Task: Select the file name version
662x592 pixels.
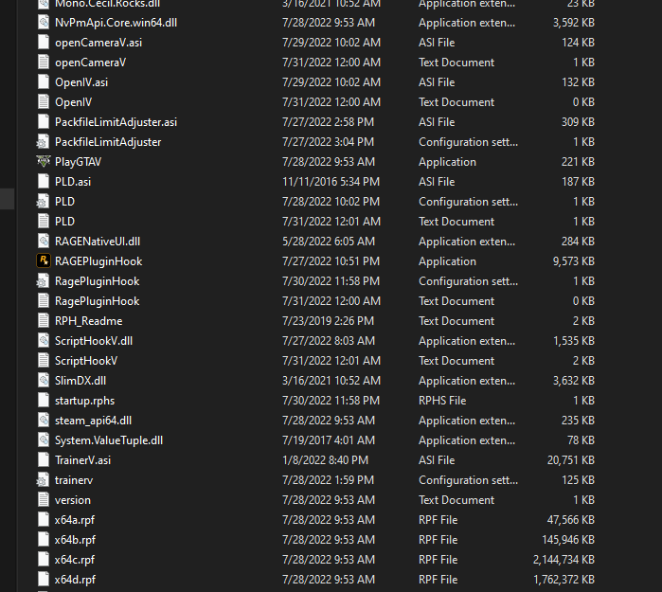Action: tap(73, 500)
